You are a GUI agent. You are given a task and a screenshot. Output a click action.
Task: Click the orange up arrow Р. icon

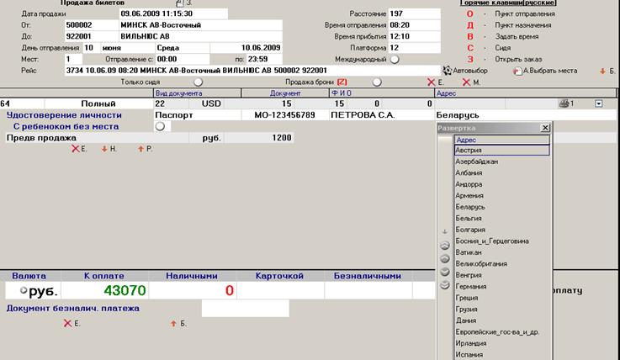(x=140, y=149)
